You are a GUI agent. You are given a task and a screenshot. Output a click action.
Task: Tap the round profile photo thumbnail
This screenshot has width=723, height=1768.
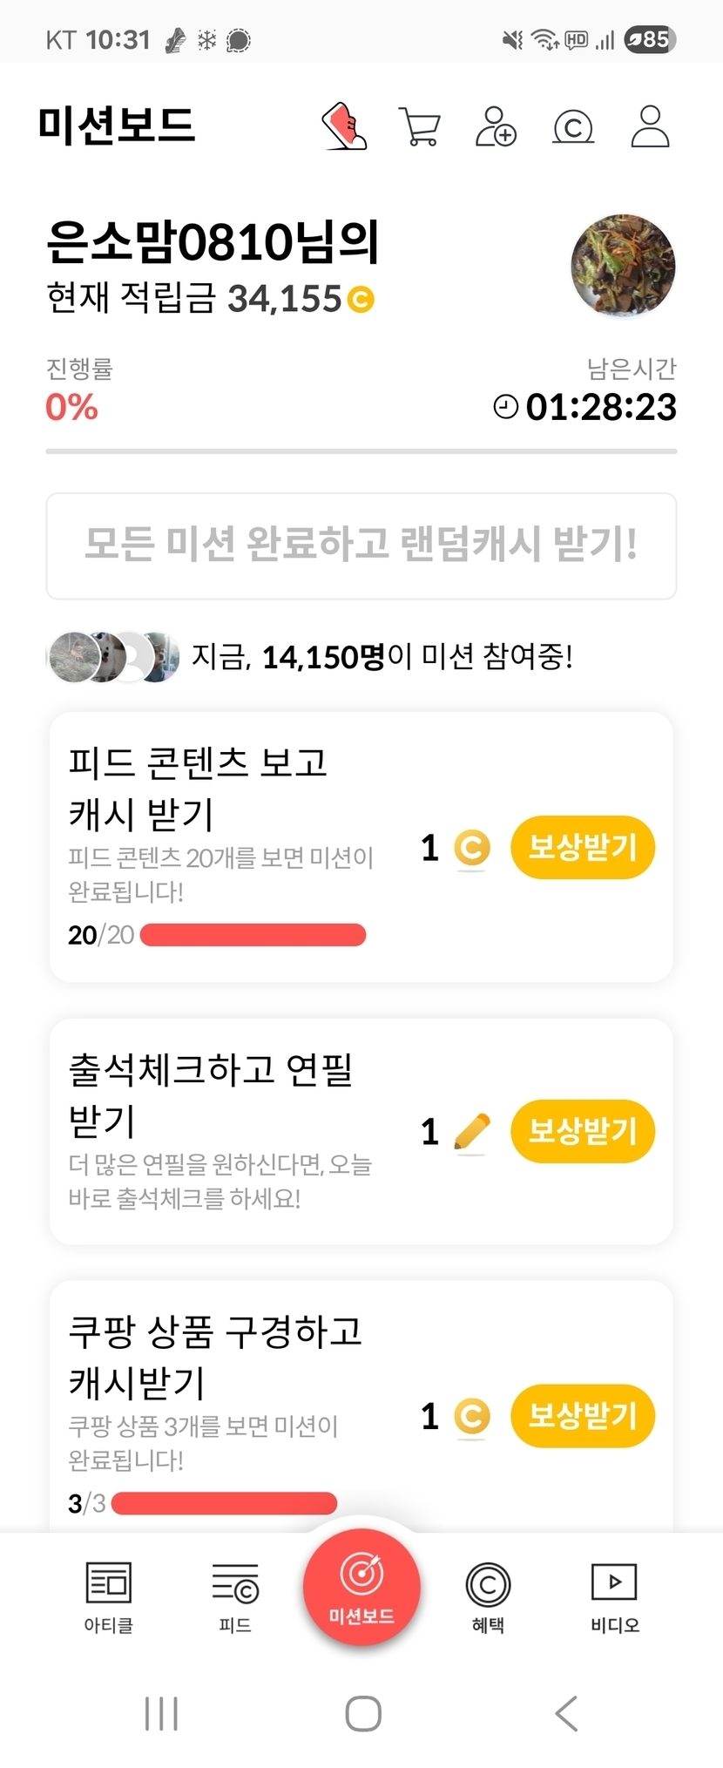point(623,266)
